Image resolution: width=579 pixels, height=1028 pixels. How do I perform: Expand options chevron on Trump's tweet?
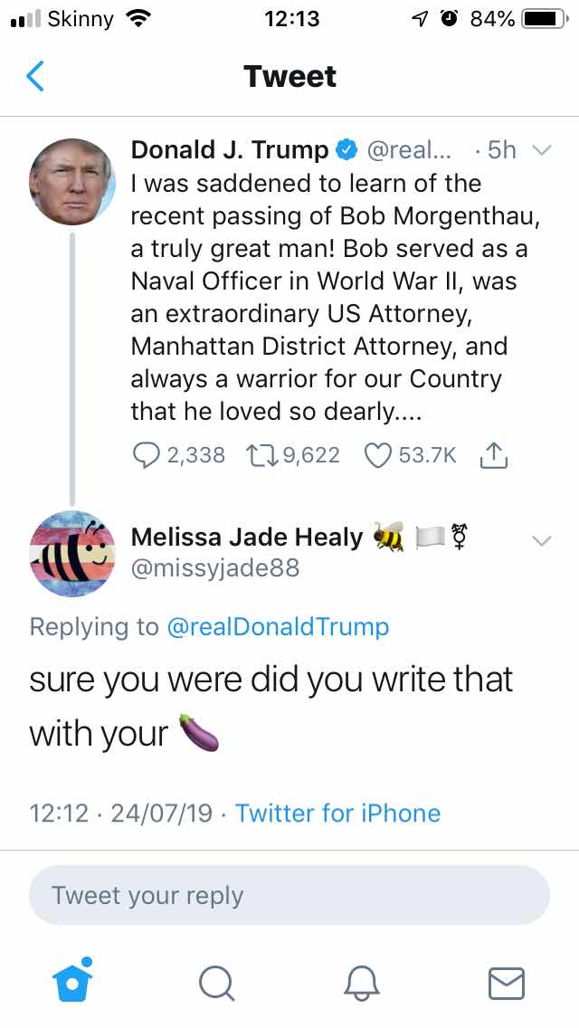541,151
